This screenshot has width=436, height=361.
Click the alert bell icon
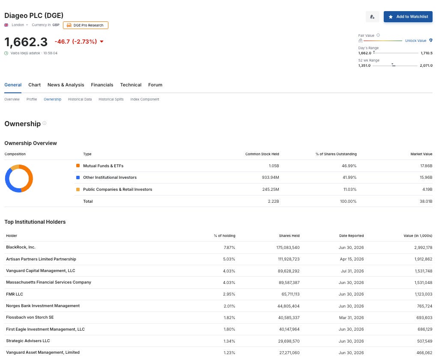372,17
